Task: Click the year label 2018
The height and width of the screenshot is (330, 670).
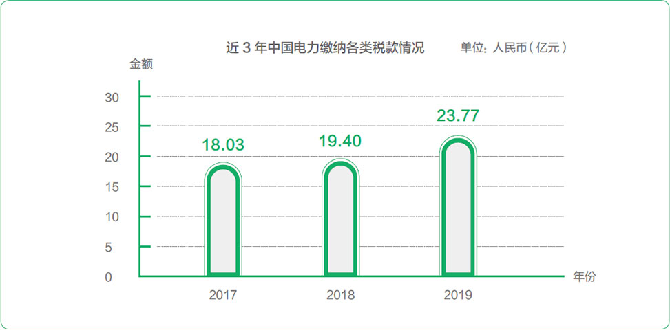Action: [341, 295]
